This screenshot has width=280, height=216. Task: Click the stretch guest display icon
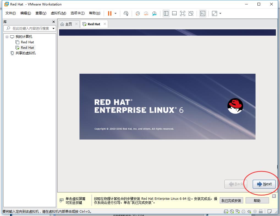pyautogui.click(x=215, y=13)
